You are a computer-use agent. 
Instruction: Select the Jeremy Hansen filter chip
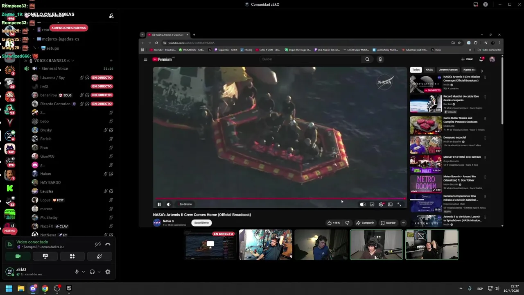(448, 70)
